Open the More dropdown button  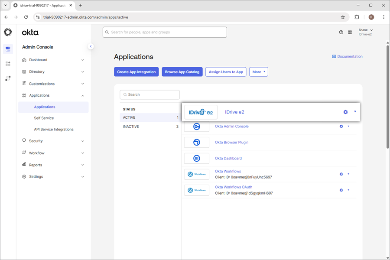[258, 72]
